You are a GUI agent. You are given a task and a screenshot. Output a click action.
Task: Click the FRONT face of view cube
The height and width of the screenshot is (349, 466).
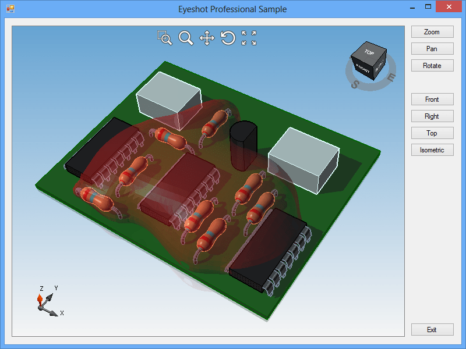click(x=363, y=68)
